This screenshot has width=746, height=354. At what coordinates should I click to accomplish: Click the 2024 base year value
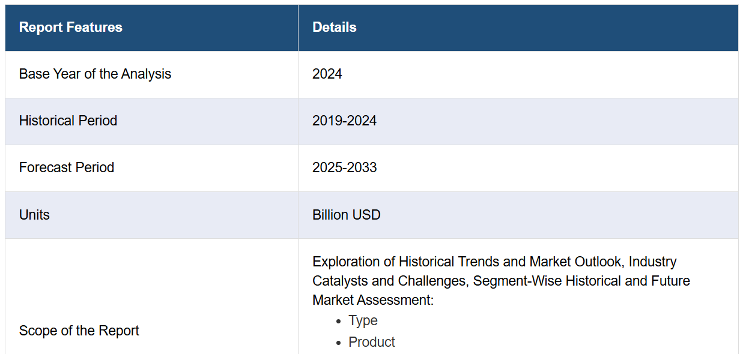tap(327, 74)
